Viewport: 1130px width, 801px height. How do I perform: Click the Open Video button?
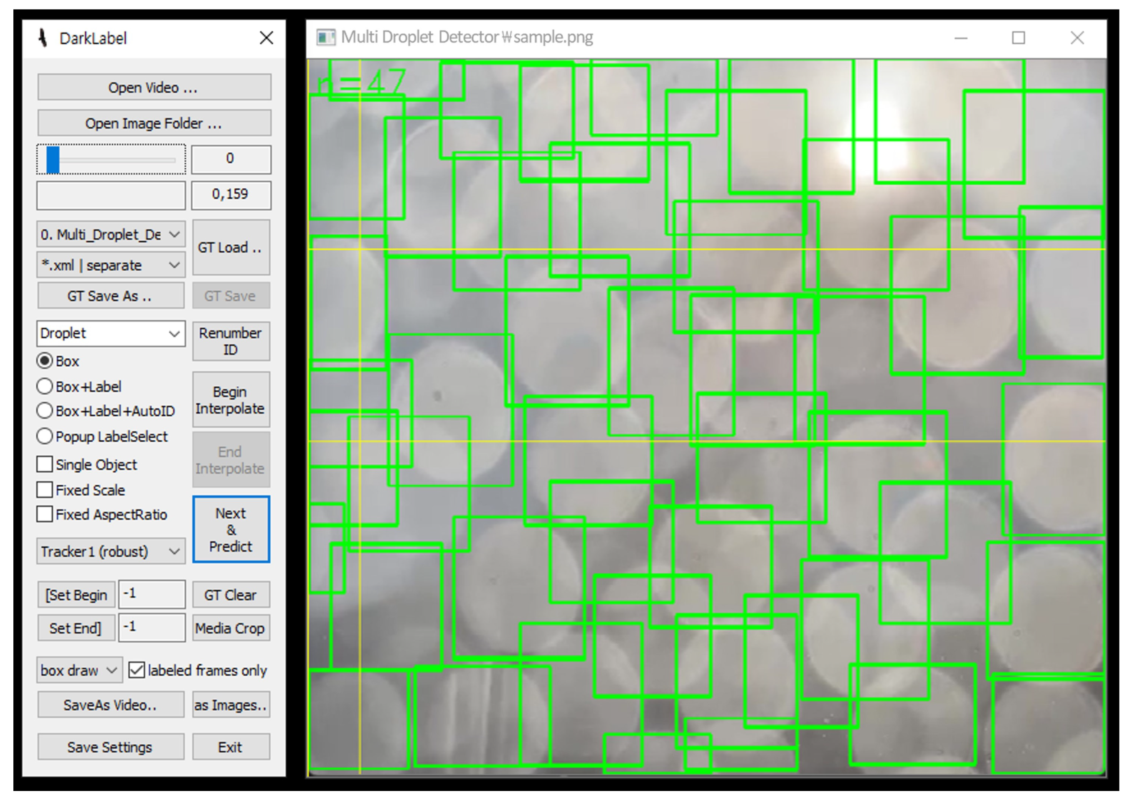154,88
